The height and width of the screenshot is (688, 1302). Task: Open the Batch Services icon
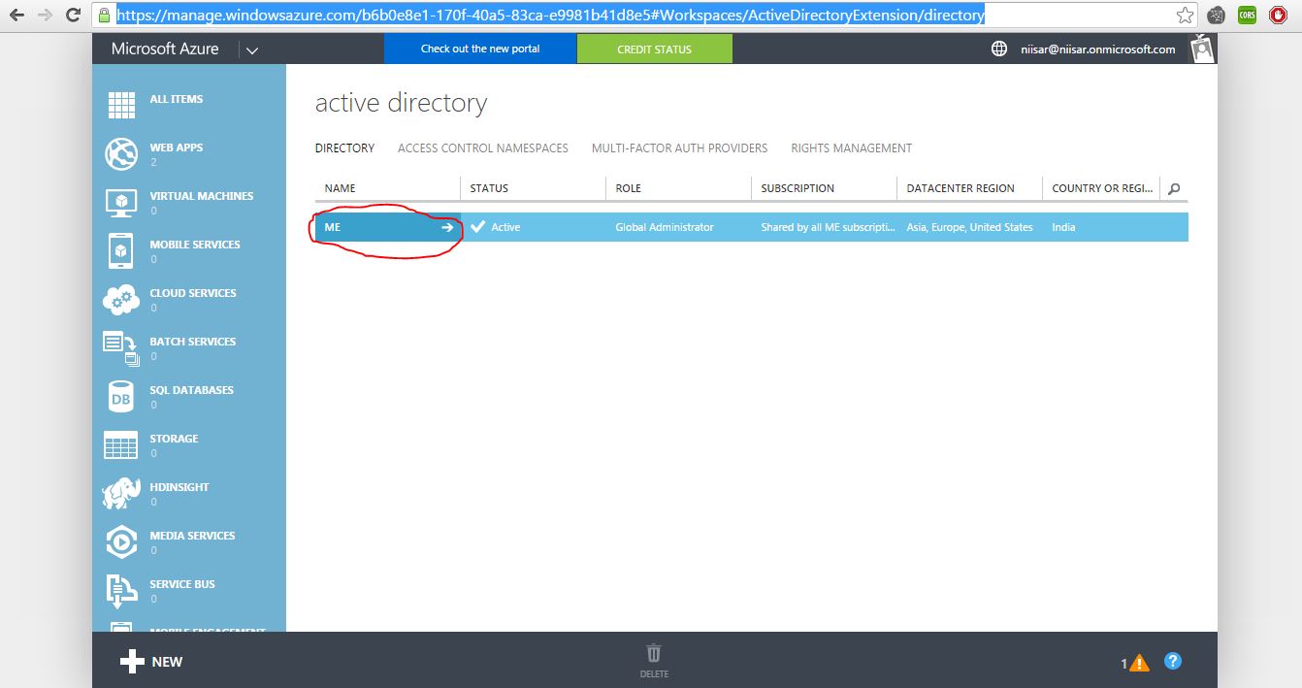coord(121,347)
